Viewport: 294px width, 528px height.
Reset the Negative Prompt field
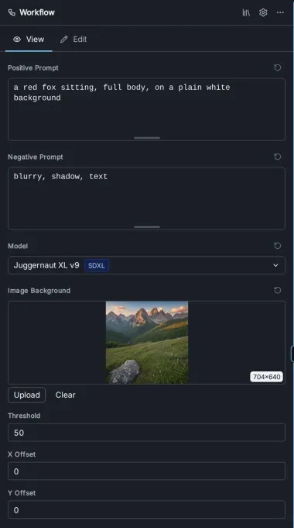tap(277, 157)
